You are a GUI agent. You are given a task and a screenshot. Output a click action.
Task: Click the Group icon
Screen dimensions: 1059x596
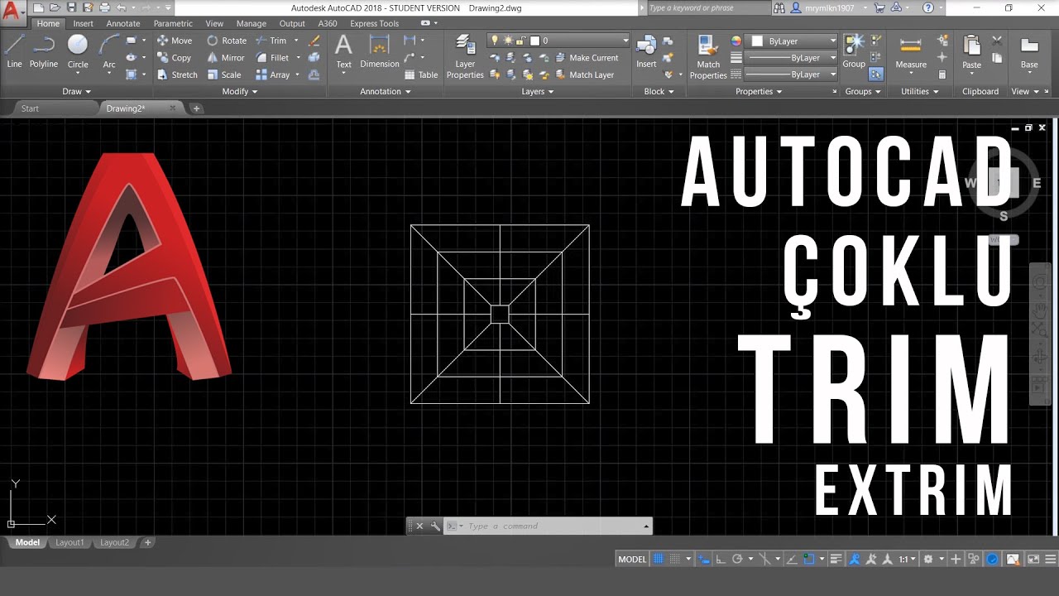[x=854, y=50]
